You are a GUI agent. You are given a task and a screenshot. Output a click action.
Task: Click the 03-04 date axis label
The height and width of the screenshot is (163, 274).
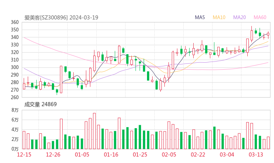pos(227,154)
